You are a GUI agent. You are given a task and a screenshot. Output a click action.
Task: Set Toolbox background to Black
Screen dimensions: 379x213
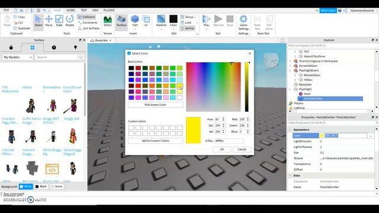pos(41,186)
